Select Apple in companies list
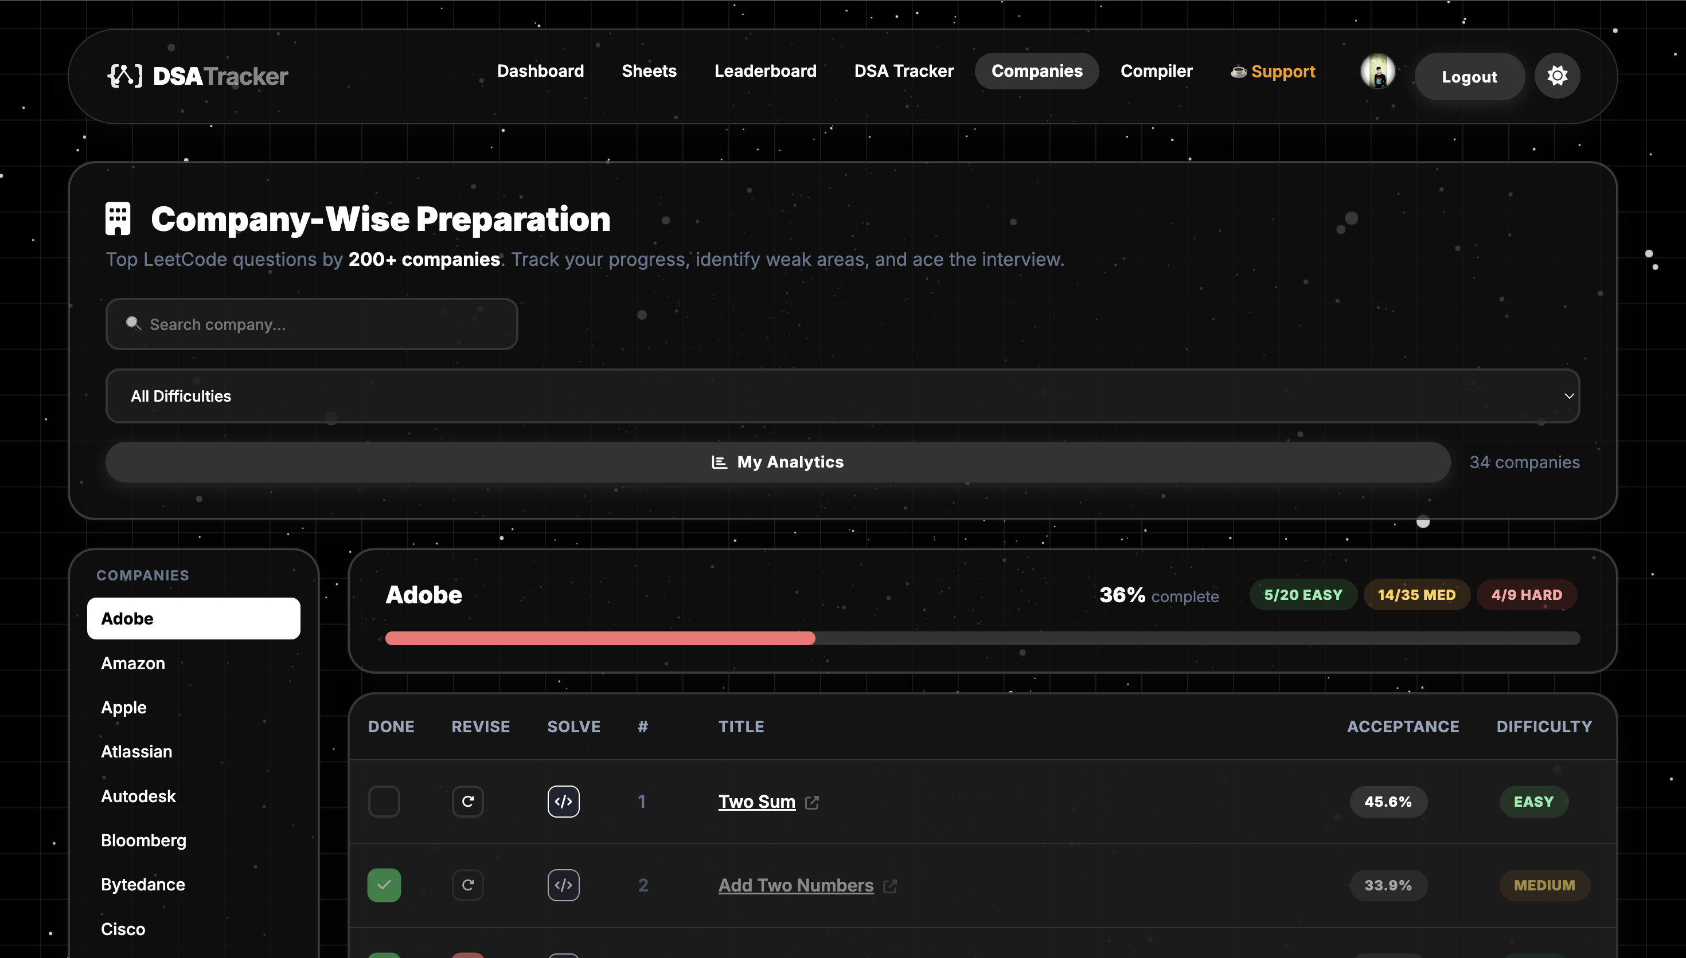This screenshot has height=958, width=1686. (x=194, y=706)
